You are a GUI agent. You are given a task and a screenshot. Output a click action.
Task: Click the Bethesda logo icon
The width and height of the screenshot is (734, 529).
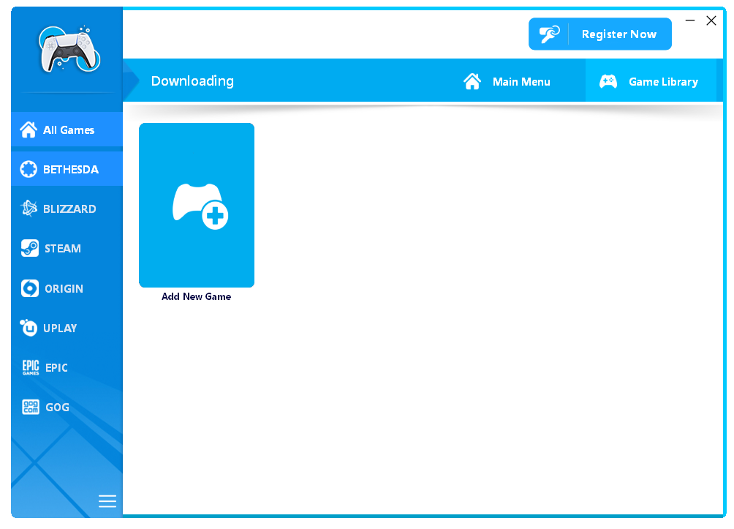[x=29, y=169]
